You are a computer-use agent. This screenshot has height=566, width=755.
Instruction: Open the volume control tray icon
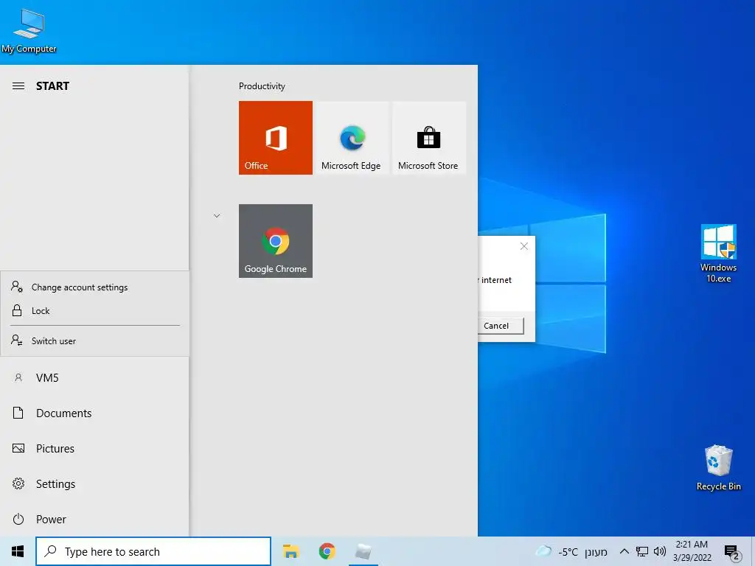pos(660,551)
